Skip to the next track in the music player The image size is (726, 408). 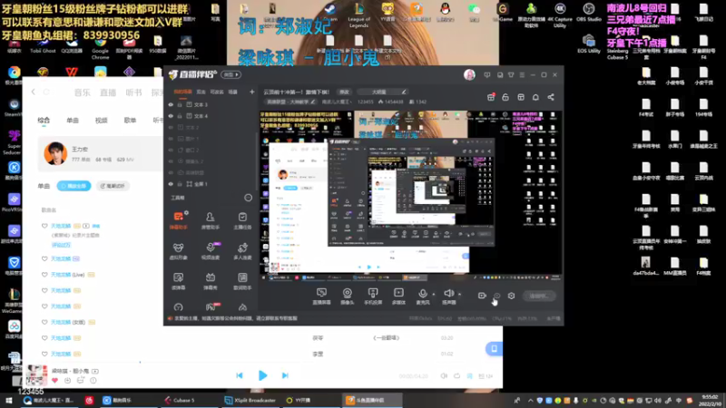click(285, 375)
